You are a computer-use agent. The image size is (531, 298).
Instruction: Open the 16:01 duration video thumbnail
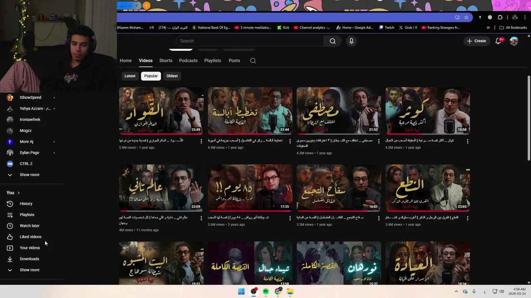(x=339, y=188)
